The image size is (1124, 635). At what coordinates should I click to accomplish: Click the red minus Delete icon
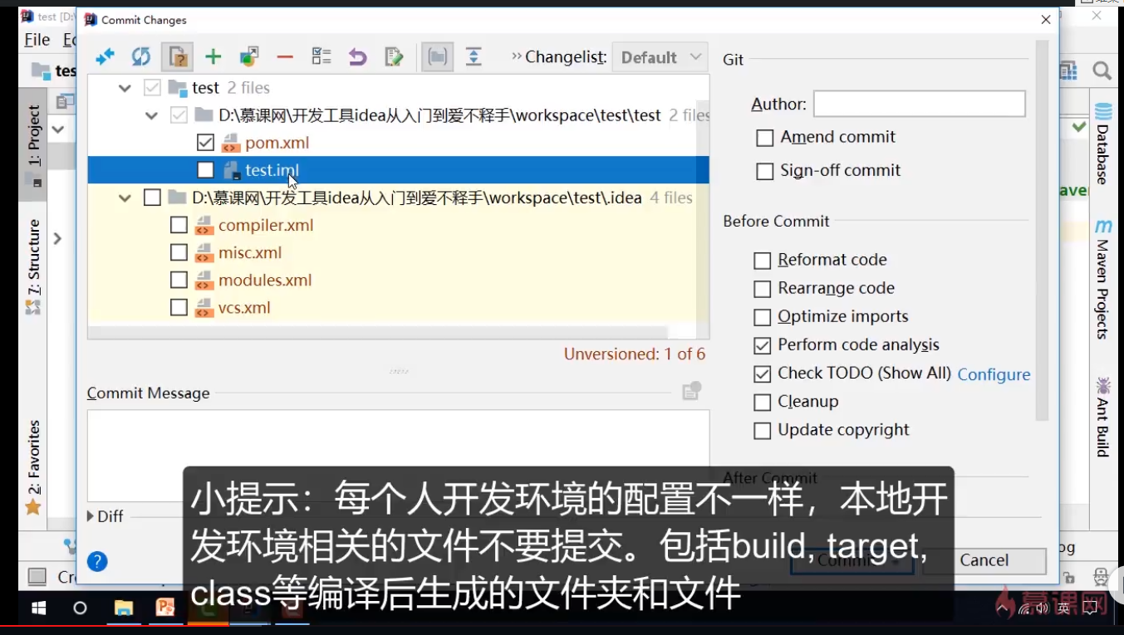pos(285,57)
